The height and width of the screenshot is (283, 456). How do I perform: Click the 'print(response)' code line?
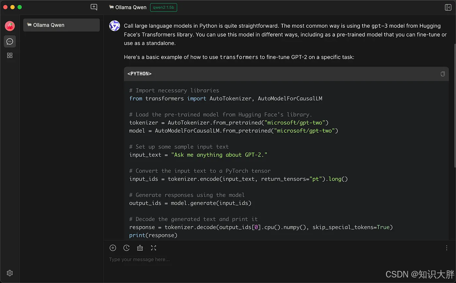pyautogui.click(x=153, y=235)
